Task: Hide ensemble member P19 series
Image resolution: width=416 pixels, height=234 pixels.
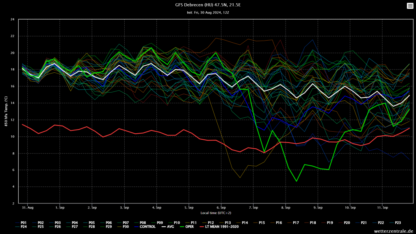Action: (329, 223)
